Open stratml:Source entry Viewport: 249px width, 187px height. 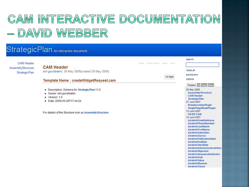pyautogui.click(x=197, y=136)
